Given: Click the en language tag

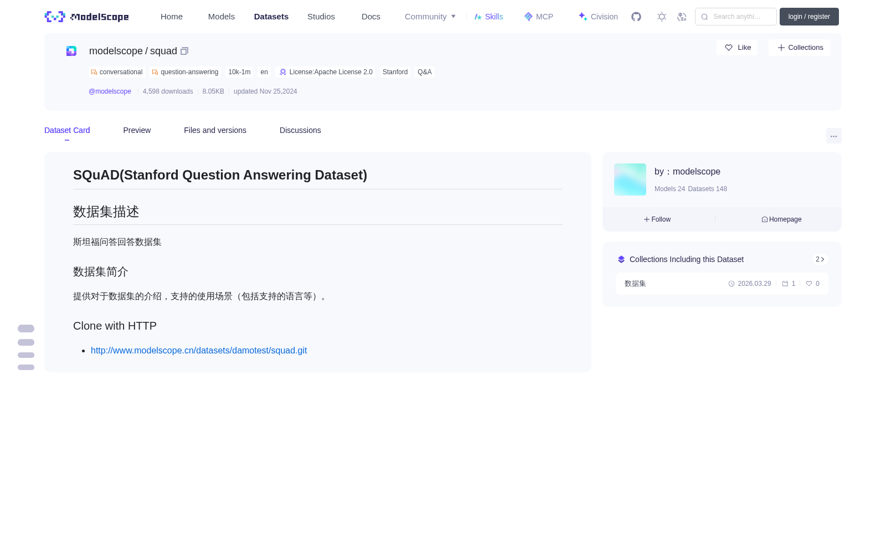Looking at the screenshot, I should [x=264, y=72].
